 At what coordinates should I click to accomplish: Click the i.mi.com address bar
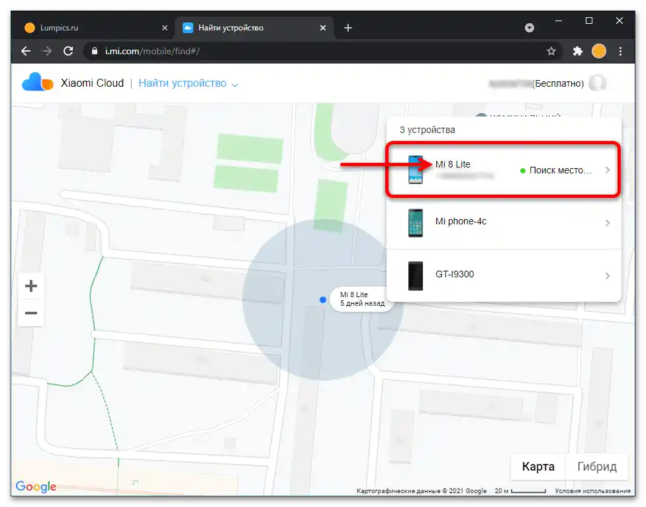[x=322, y=51]
